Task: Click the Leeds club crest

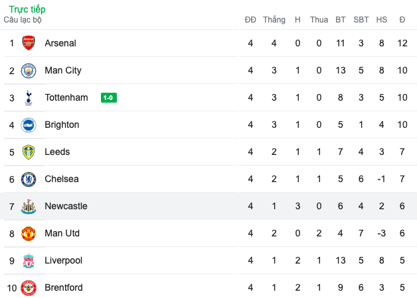Action: click(x=29, y=152)
